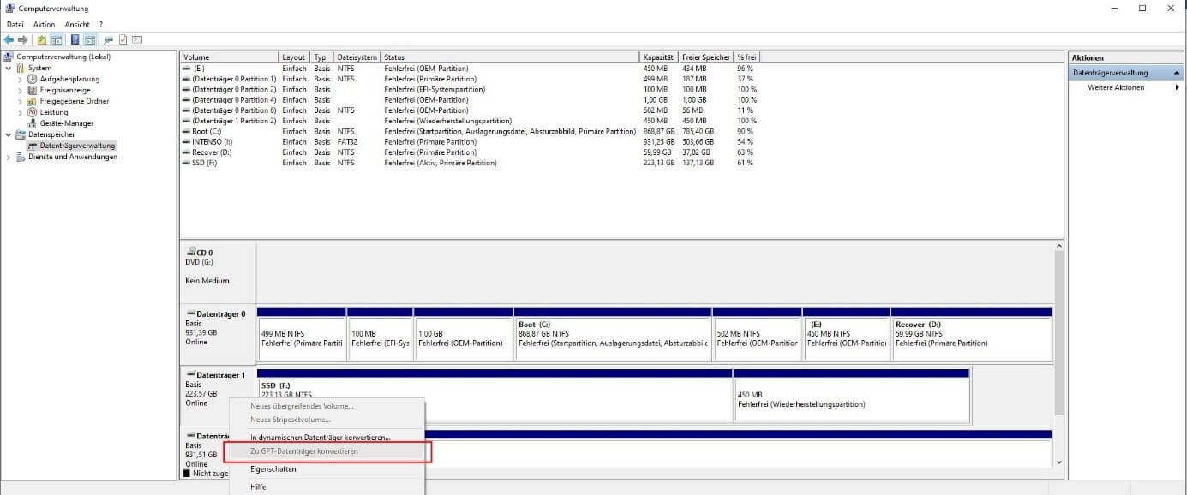Toggle the action pane show/hide toolbar icon

(89, 39)
